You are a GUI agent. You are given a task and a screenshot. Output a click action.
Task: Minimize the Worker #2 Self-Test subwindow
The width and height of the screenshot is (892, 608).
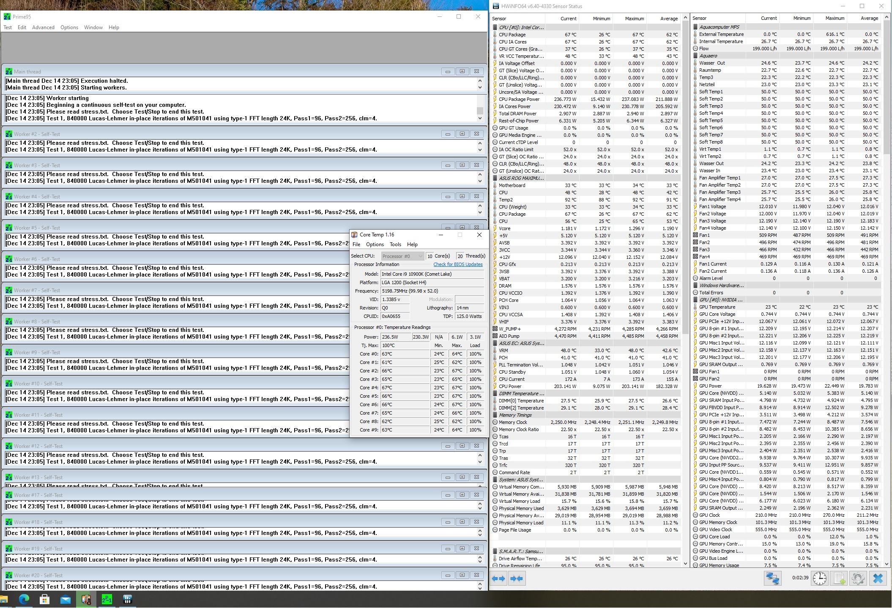click(x=448, y=134)
